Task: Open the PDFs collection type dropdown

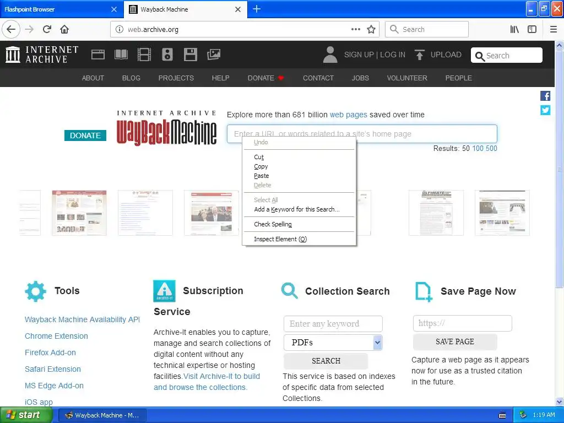Action: 333,343
